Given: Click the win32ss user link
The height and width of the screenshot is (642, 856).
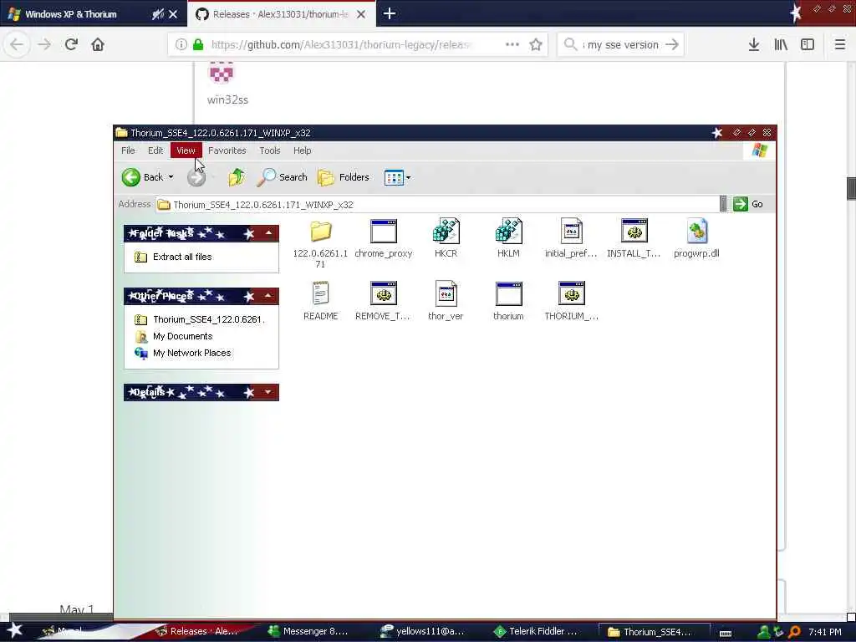Looking at the screenshot, I should point(227,100).
